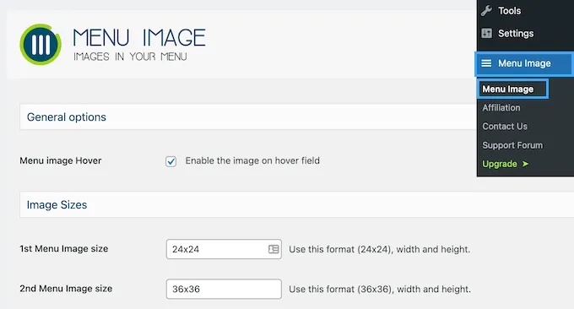Viewport: 574px width, 309px height.
Task: Click the 1st Menu Image size field
Action: [224, 249]
